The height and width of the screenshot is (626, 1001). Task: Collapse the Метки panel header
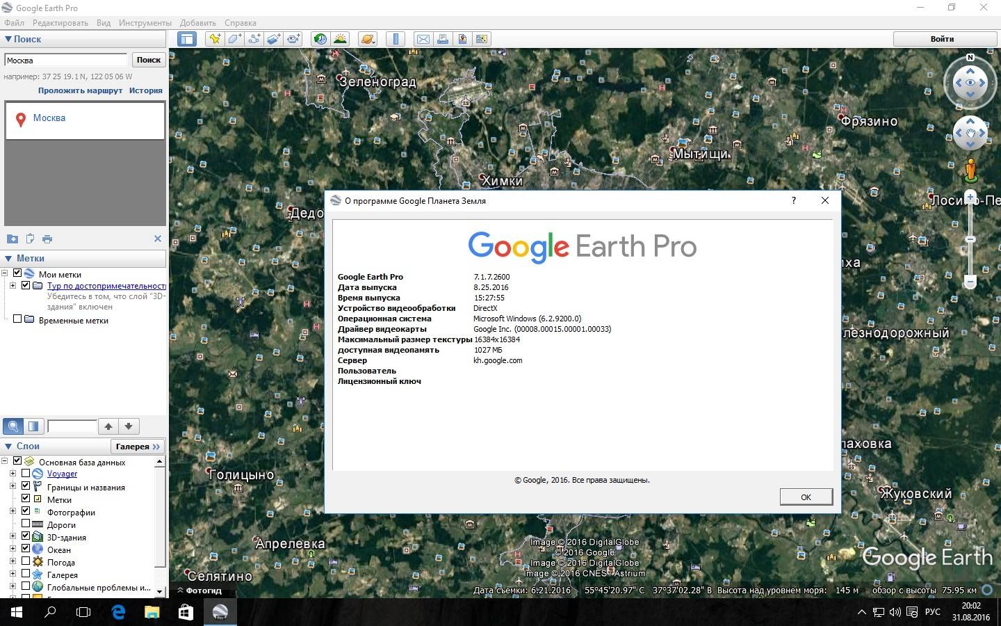pos(83,259)
